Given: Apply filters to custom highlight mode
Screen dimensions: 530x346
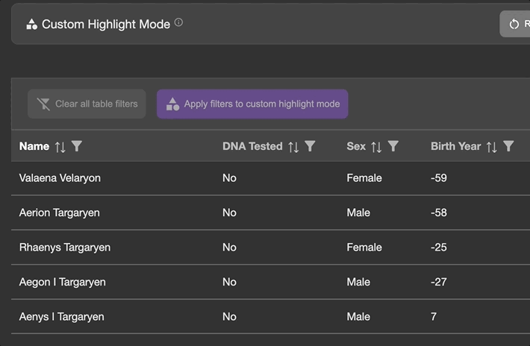Looking at the screenshot, I should (252, 104).
